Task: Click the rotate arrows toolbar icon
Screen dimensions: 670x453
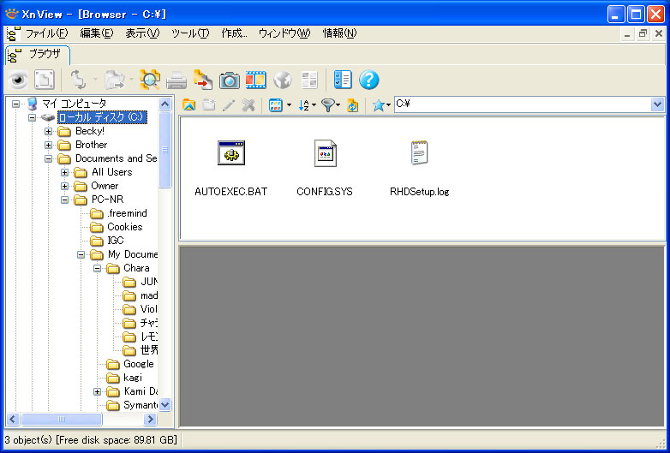Action: 78,80
